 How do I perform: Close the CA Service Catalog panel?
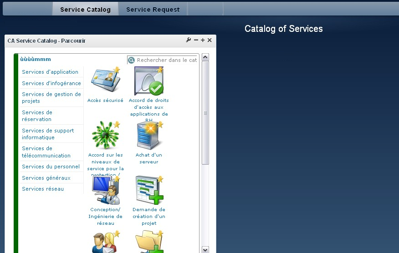click(210, 40)
